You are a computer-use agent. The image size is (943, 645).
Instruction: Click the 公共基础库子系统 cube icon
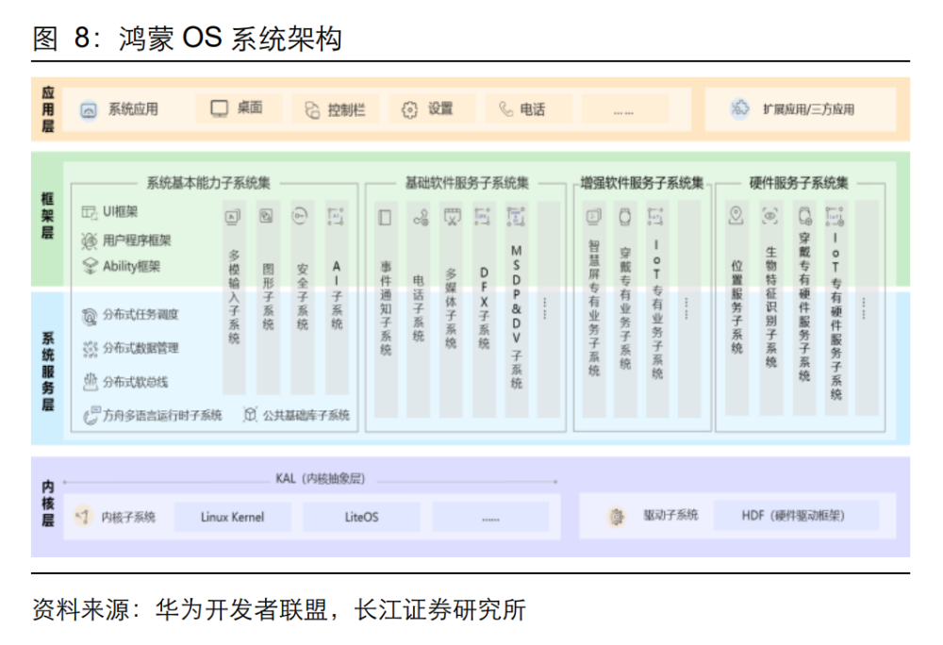point(250,415)
